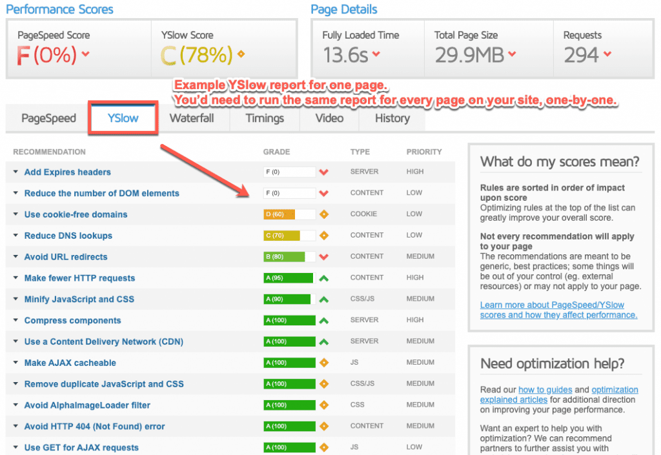The image size is (661, 455).
Task: Click the orange diamond next to YSlow Score
Action: [x=241, y=54]
